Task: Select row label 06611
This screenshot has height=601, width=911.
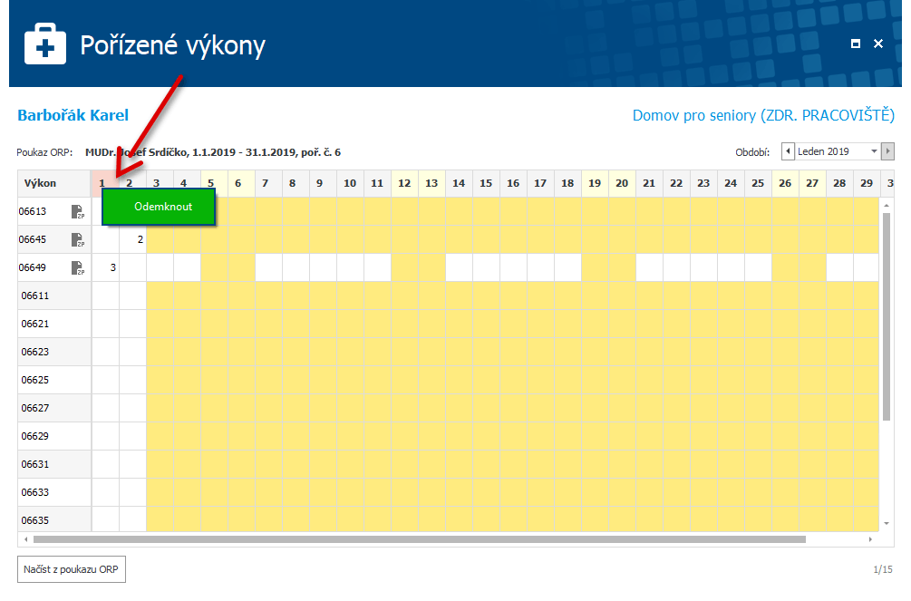Action: [34, 296]
